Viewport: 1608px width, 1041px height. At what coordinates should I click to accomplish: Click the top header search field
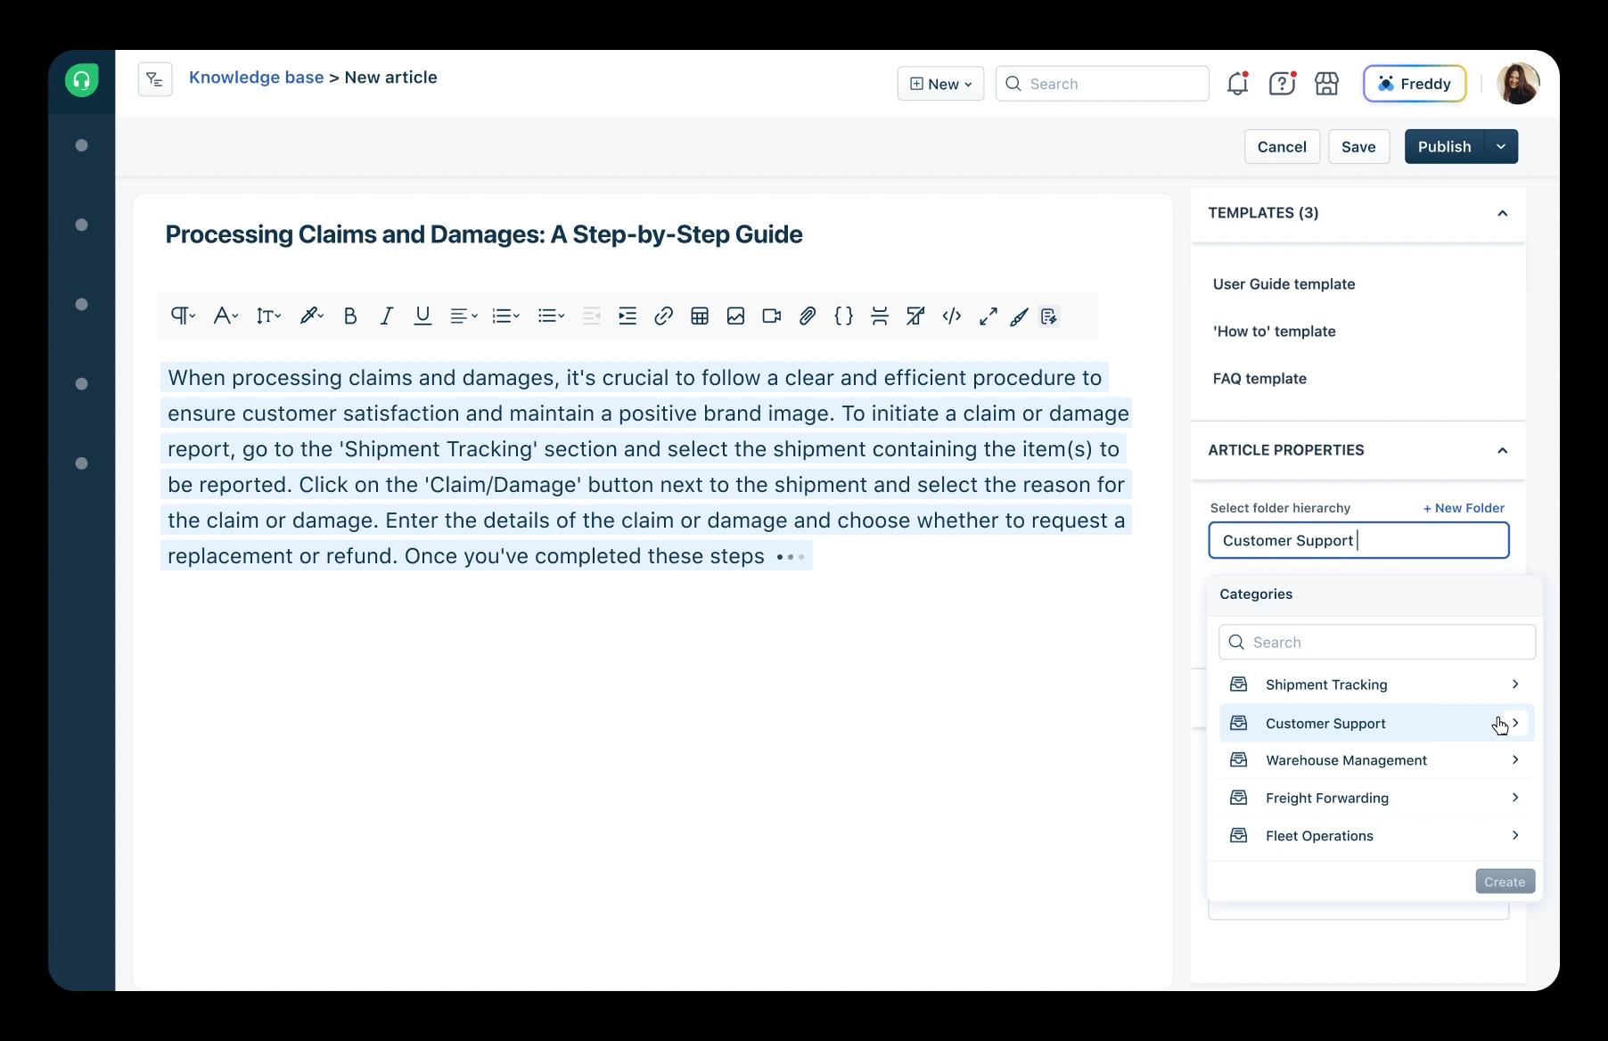tap(1102, 83)
